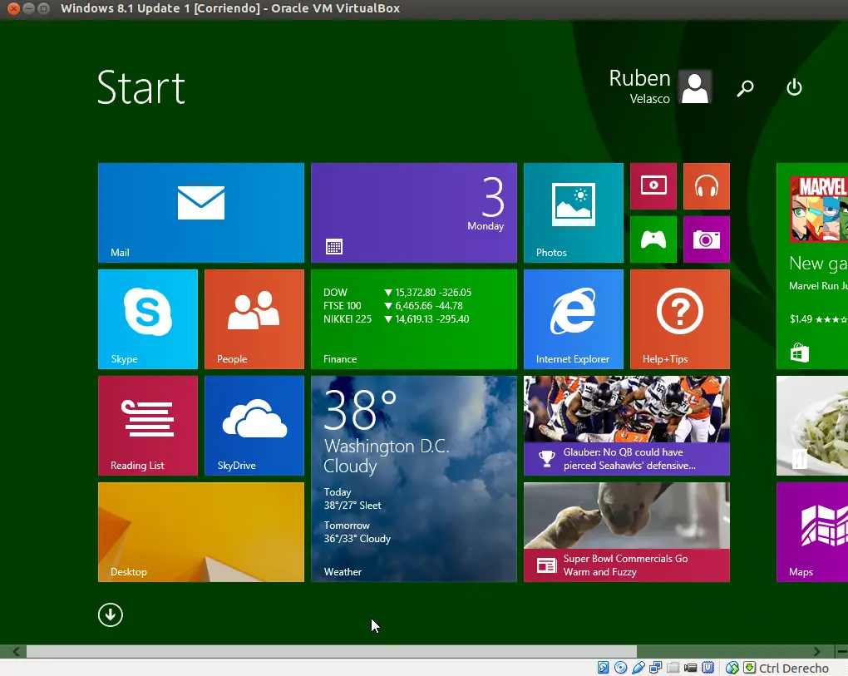Open the Video app tile
This screenshot has height=676, width=848.
653,186
